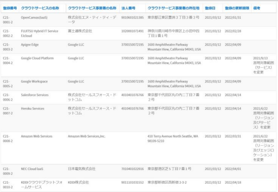Select provider 富士通株式会社

pyautogui.click(x=80, y=31)
